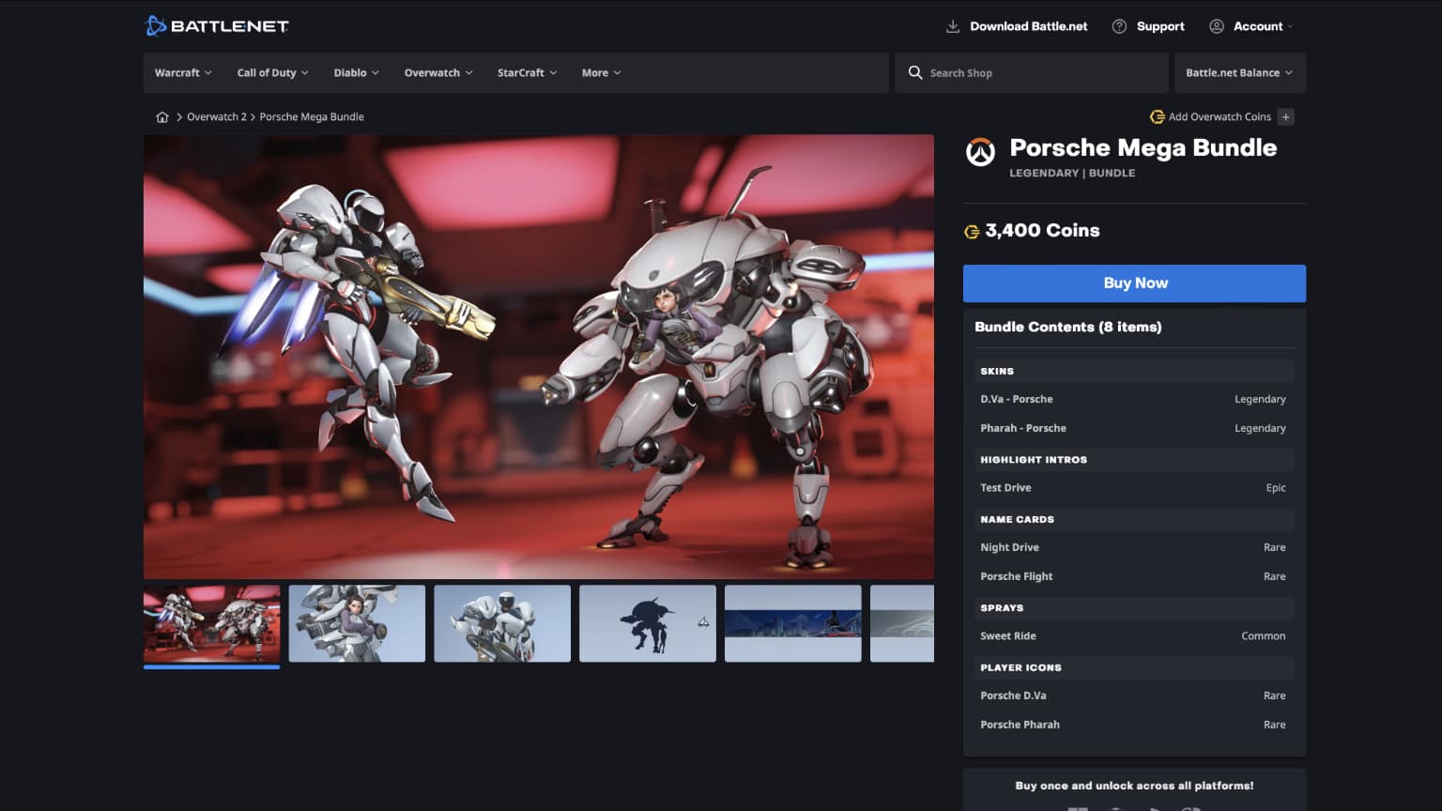The image size is (1442, 811).
Task: Click the Battle.net logo
Action: (217, 26)
